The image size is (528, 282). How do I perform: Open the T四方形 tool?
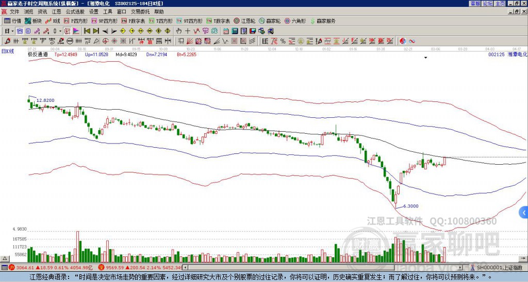pos(161,21)
